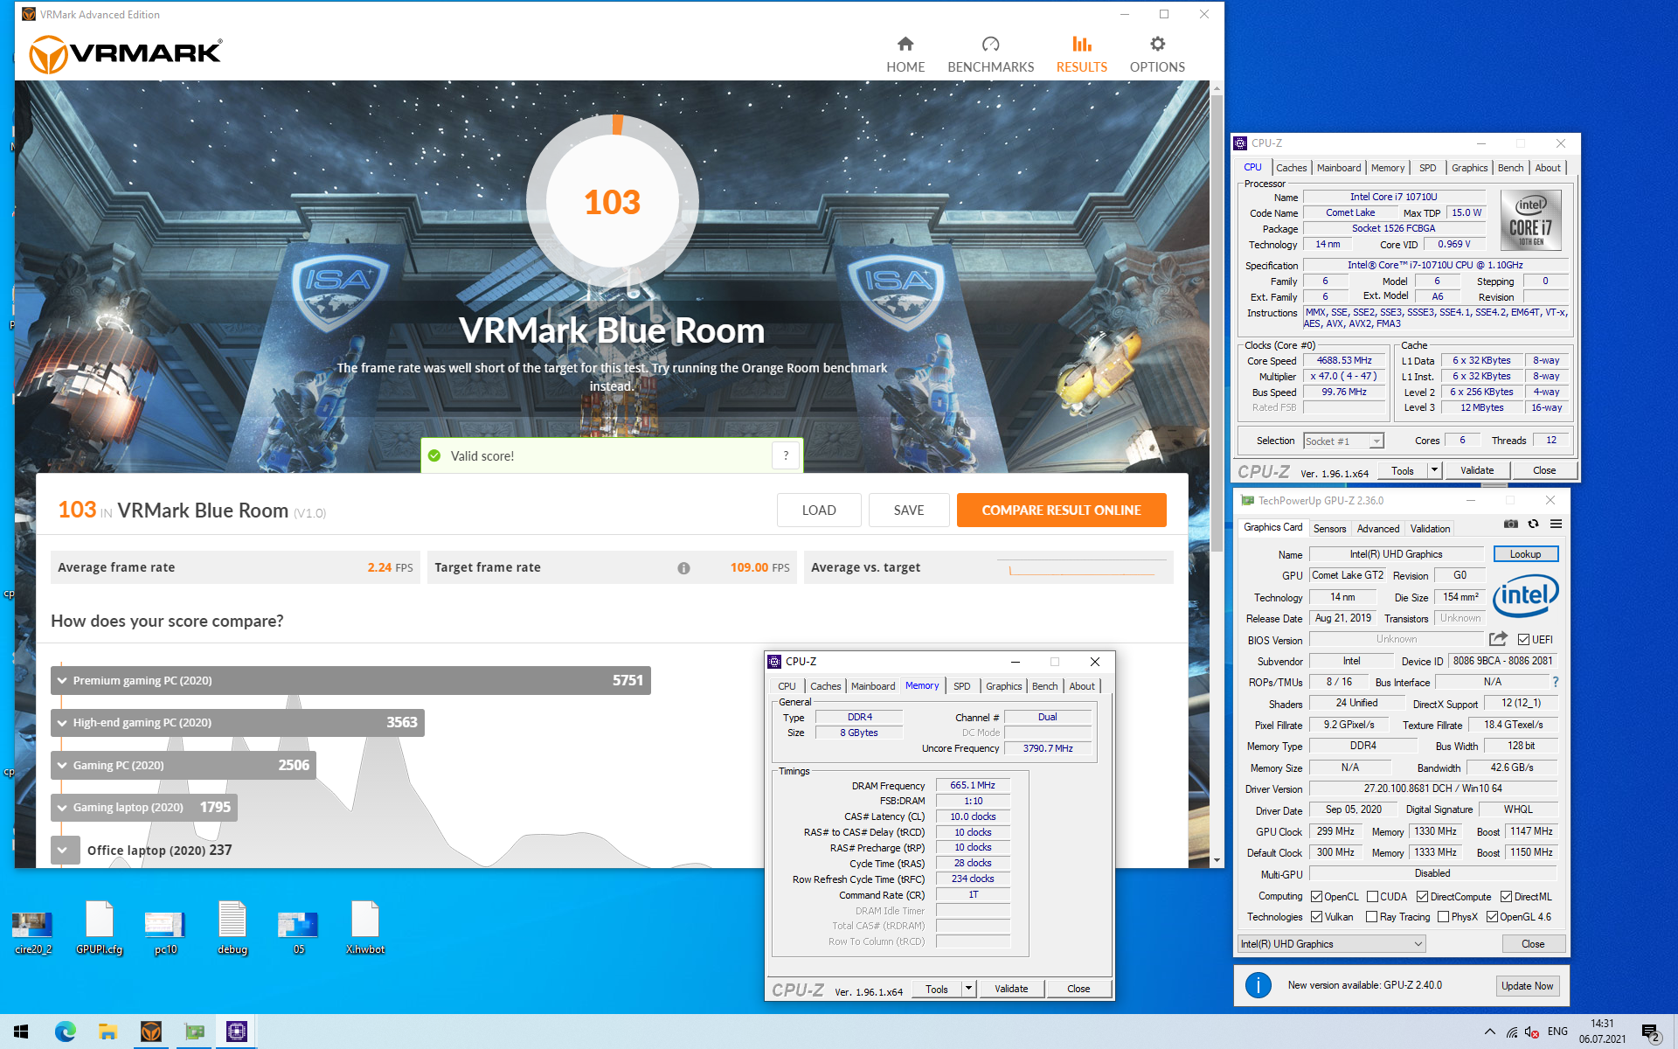1678x1049 pixels.
Task: Click the GPU-Z info notification icon
Action: tap(1258, 985)
